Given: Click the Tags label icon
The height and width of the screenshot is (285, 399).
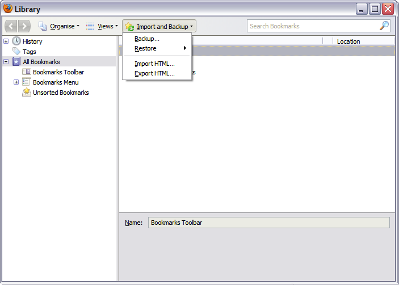Looking at the screenshot, I should pos(16,51).
